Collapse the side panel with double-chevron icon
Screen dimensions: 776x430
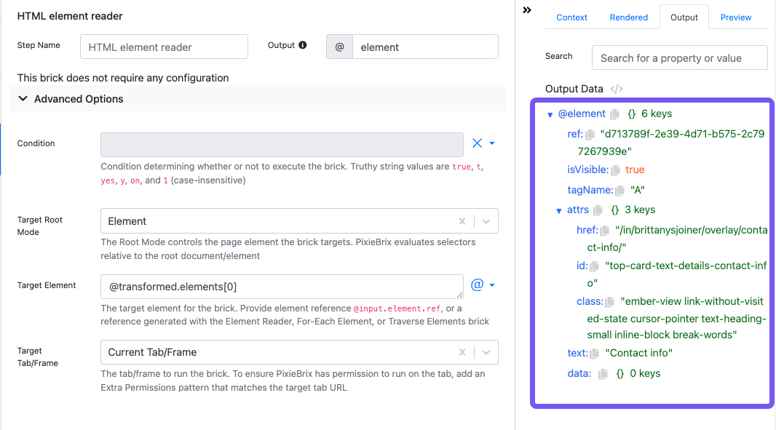click(x=527, y=10)
